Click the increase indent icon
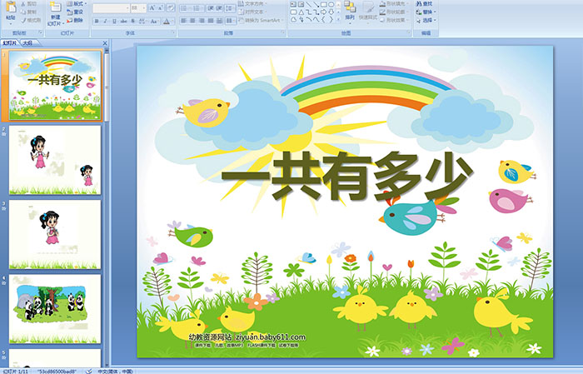 (x=219, y=8)
